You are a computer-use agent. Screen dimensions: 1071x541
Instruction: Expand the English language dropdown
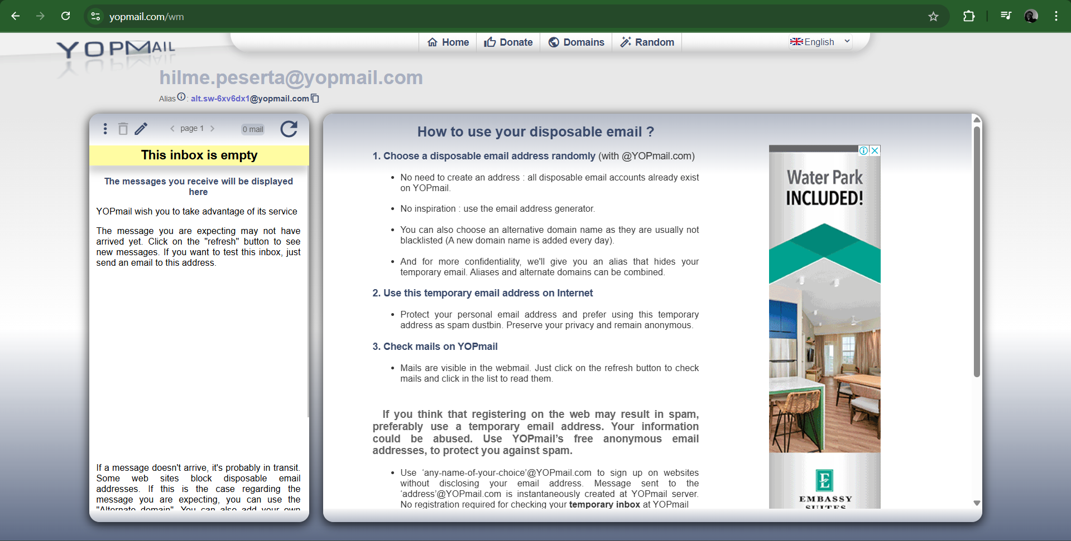tap(820, 42)
